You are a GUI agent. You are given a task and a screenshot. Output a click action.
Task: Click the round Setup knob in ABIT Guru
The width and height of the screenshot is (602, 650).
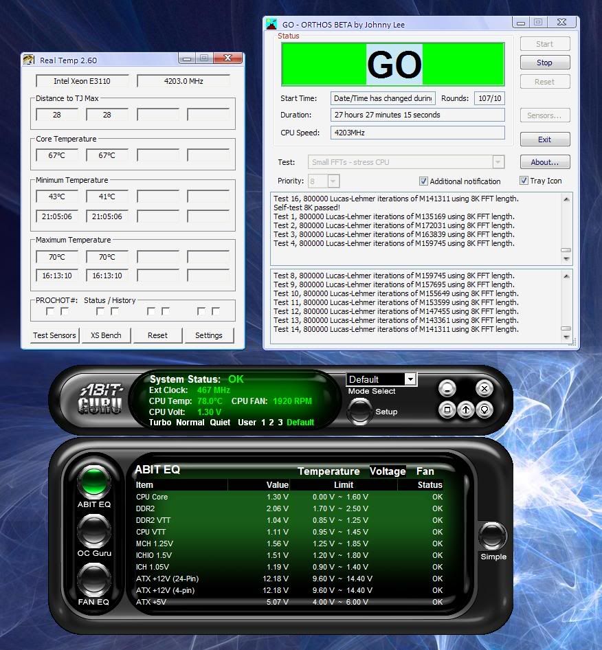pyautogui.click(x=359, y=411)
